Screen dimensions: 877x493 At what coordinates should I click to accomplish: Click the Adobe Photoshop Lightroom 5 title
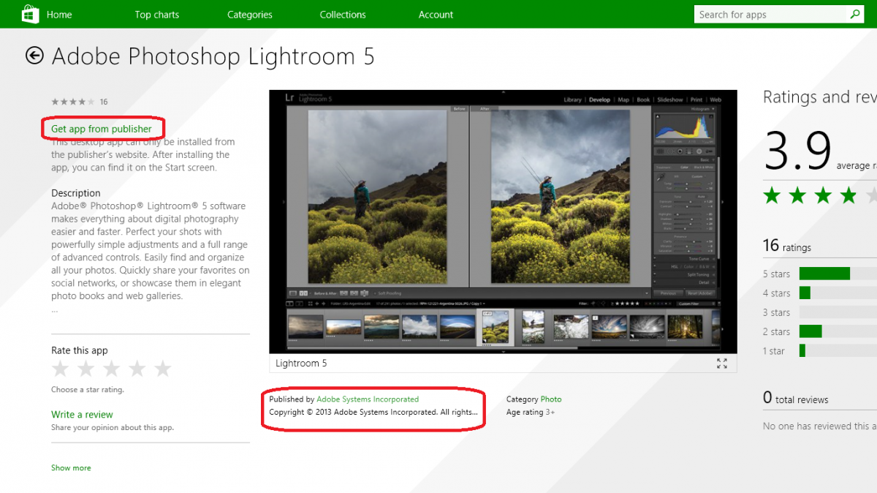213,56
